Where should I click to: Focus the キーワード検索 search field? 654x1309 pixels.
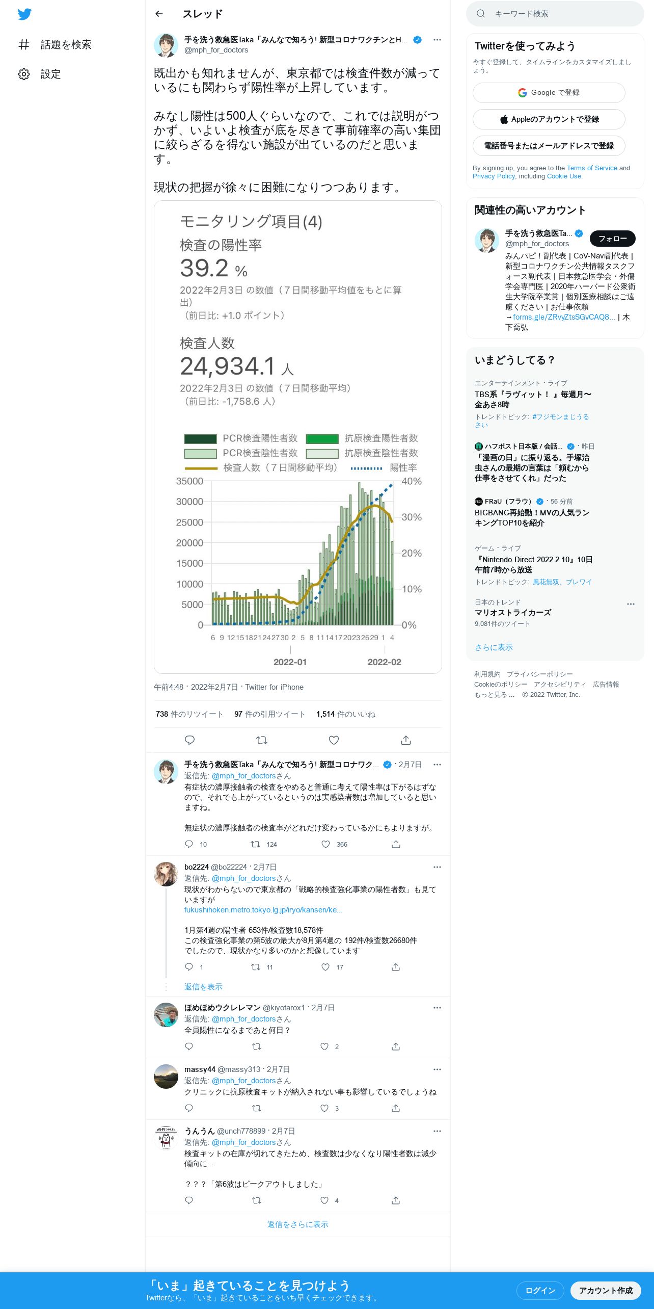pos(555,14)
